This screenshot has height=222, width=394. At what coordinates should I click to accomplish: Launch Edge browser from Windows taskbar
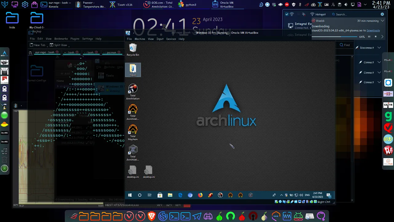coord(180,195)
